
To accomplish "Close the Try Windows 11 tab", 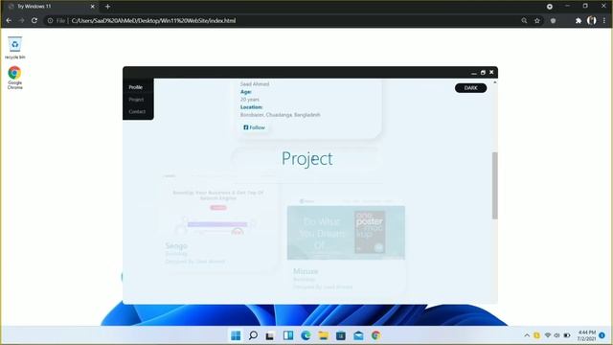I will [93, 7].
